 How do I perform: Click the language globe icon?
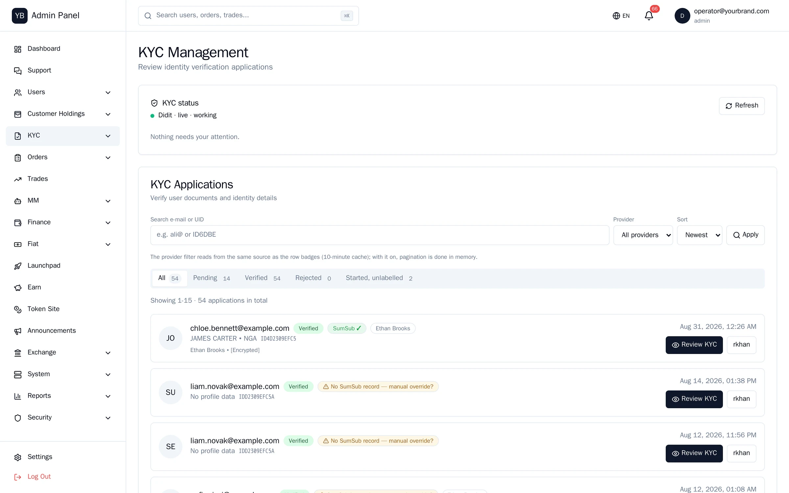(616, 16)
